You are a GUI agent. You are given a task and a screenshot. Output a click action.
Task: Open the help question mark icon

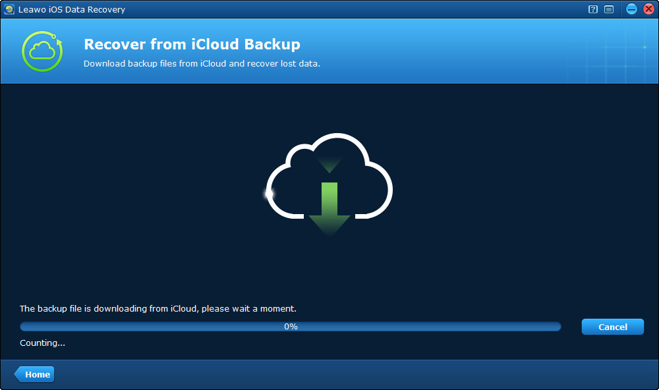point(593,10)
